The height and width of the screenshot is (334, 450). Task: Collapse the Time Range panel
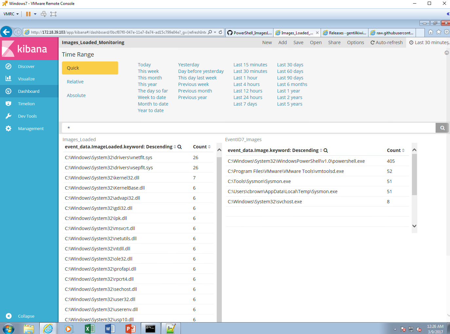tap(446, 53)
